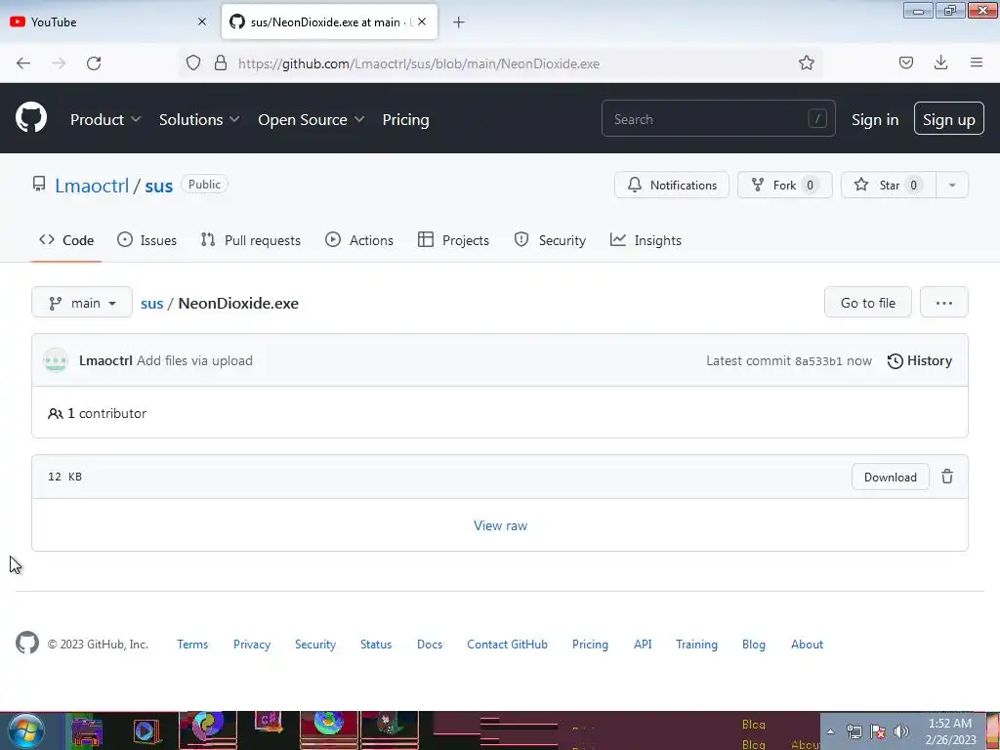Click the Go to file button
Image resolution: width=1000 pixels, height=750 pixels.
868,303
